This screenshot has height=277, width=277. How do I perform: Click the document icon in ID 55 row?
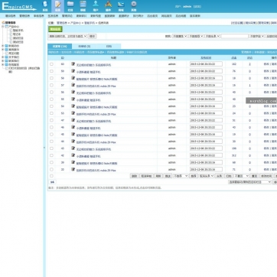(73, 99)
